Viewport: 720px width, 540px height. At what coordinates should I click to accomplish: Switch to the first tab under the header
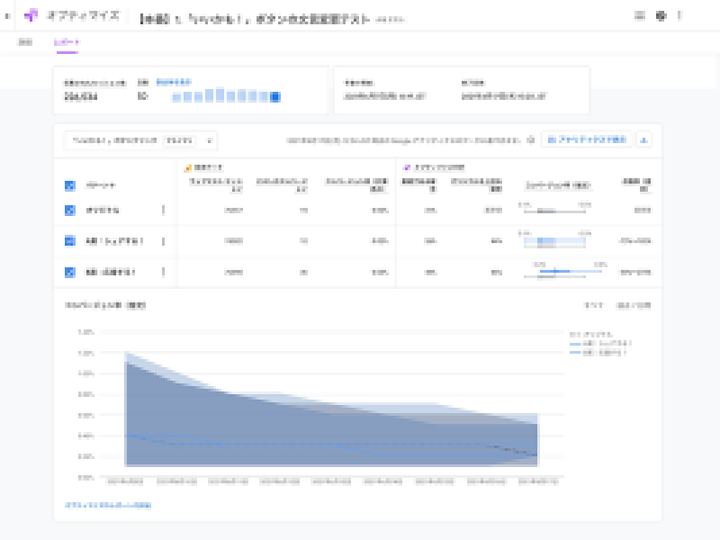pyautogui.click(x=25, y=42)
